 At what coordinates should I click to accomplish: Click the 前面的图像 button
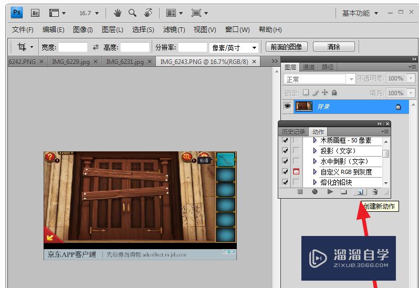coord(287,47)
